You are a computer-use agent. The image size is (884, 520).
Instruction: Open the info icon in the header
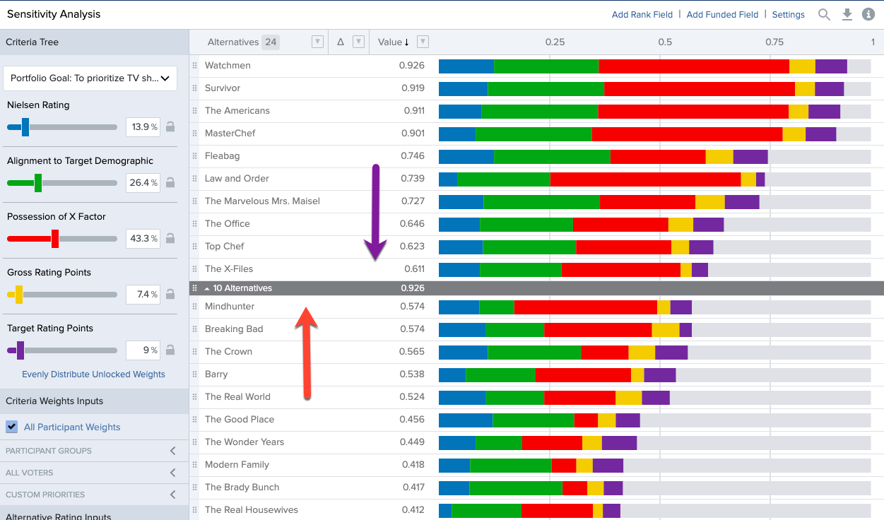point(868,14)
